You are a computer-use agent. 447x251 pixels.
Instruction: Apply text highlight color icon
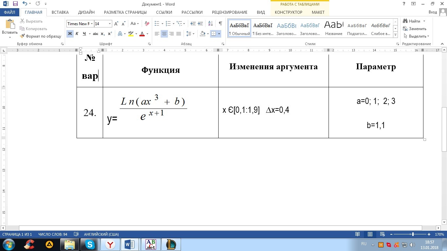pos(131,34)
